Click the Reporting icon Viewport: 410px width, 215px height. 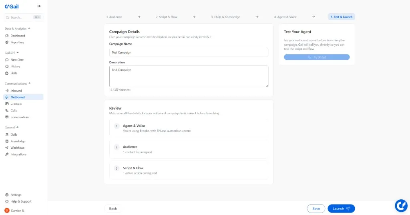[7, 42]
